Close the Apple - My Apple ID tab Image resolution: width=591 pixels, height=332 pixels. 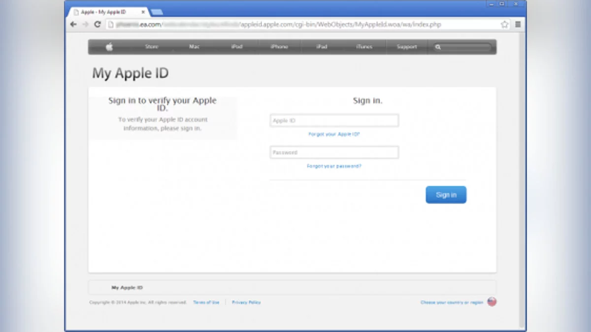click(143, 12)
